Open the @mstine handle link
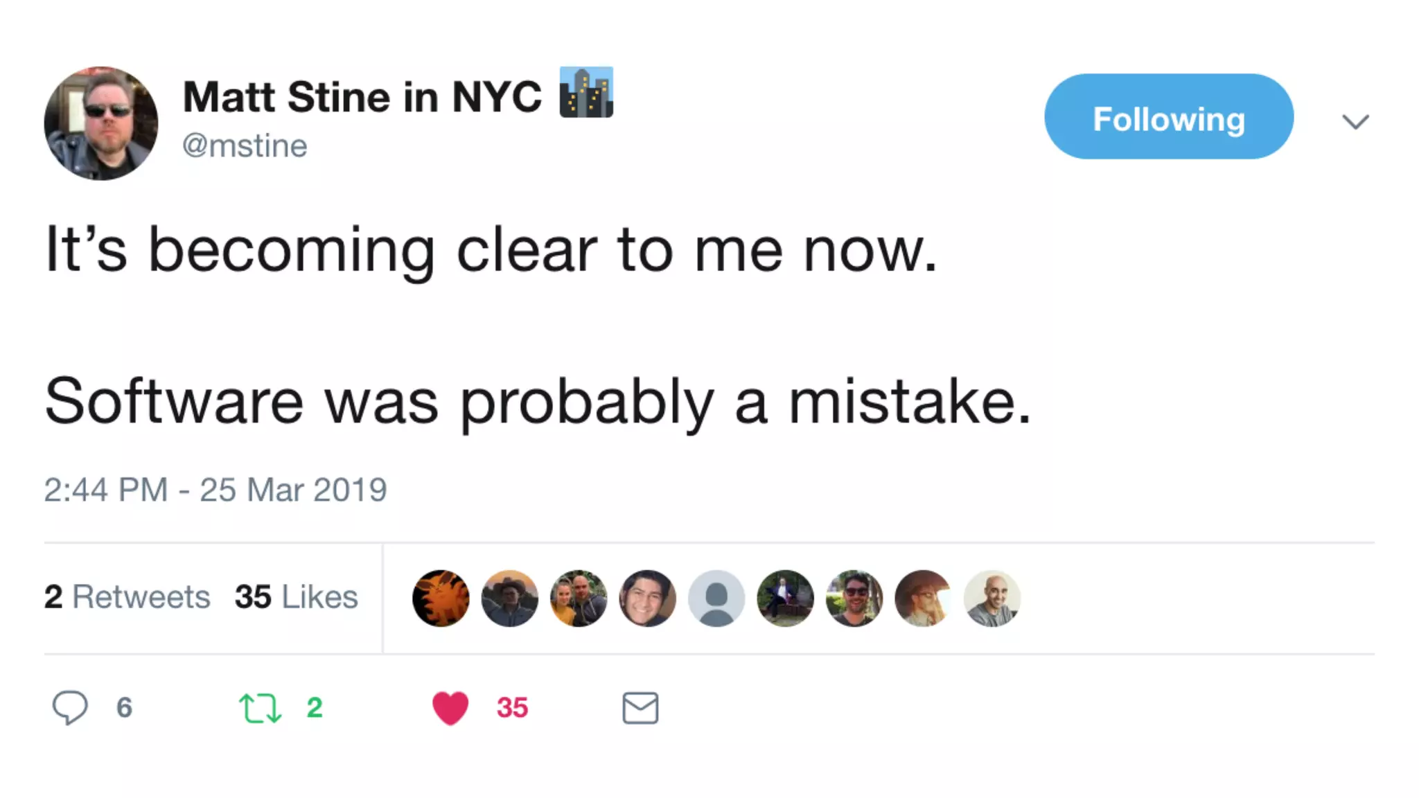This screenshot has height=798, width=1419. click(245, 145)
